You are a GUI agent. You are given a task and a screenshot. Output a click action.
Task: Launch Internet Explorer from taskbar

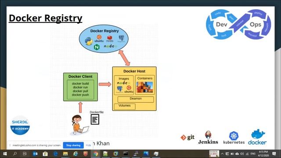(76, 154)
